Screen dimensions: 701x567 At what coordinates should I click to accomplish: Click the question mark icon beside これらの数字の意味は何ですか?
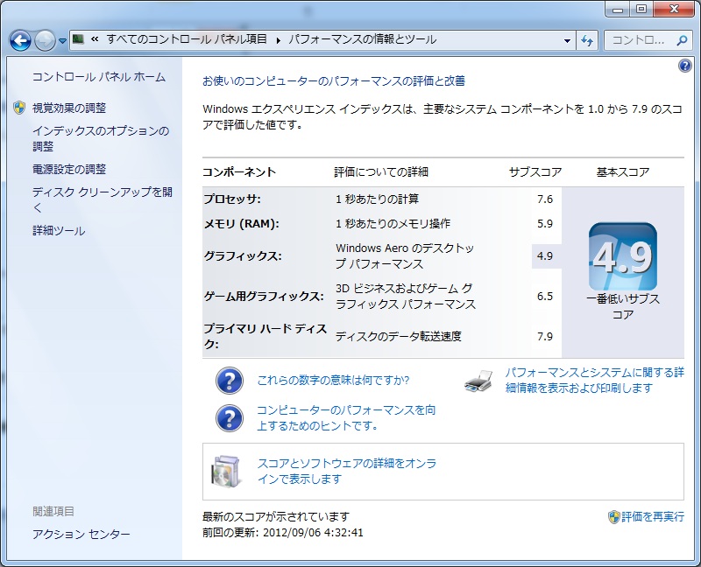tap(230, 381)
